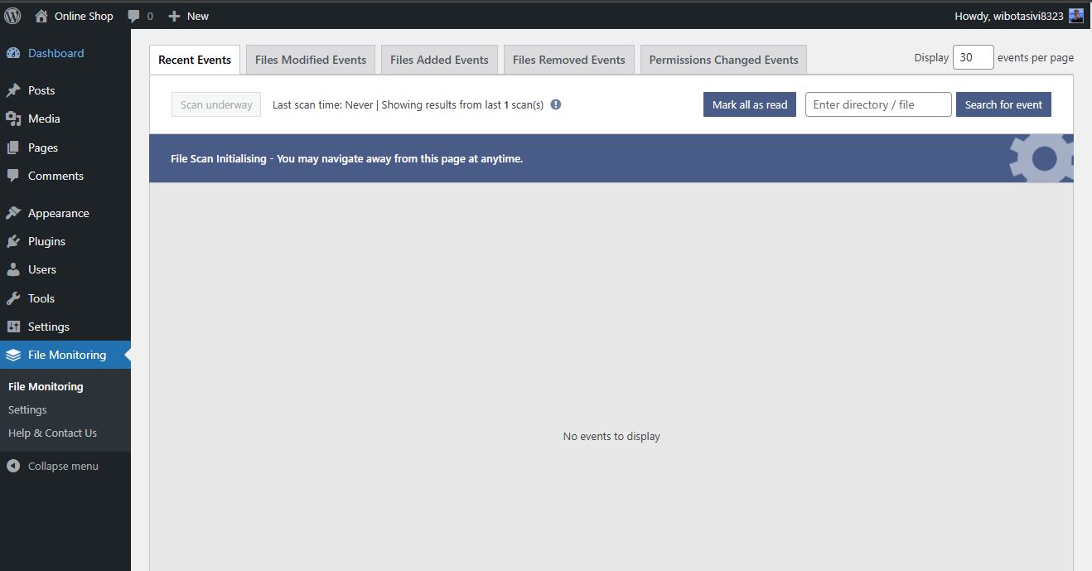1092x571 pixels.
Task: Open Help & Contact Us submenu link
Action: coord(52,433)
